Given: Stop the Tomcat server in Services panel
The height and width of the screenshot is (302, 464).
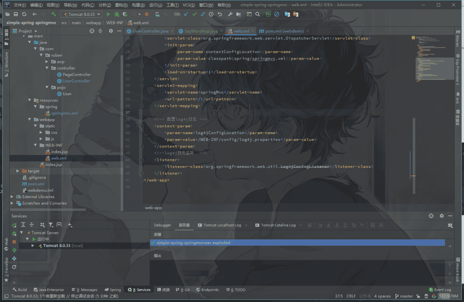Looking at the screenshot, I should 14,242.
